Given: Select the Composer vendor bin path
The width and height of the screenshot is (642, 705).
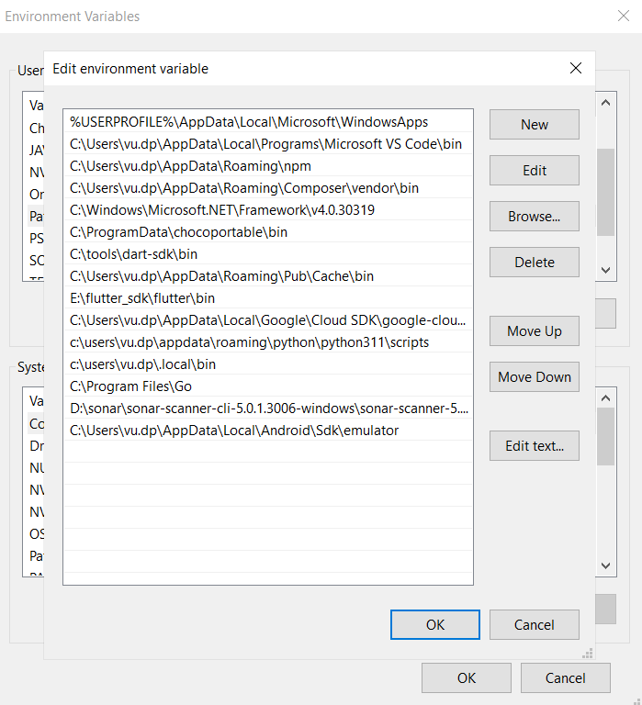Looking at the screenshot, I should [243, 188].
